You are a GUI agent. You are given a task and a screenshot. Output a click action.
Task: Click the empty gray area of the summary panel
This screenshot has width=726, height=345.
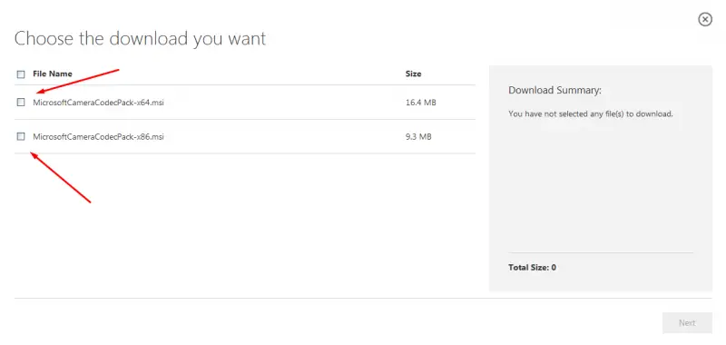click(x=601, y=185)
